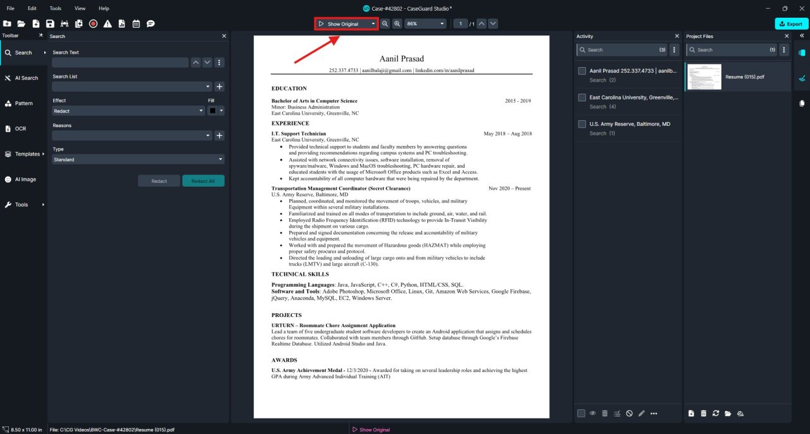Tick the East Carolina University activity checkbox
This screenshot has height=434, width=810.
(x=582, y=97)
